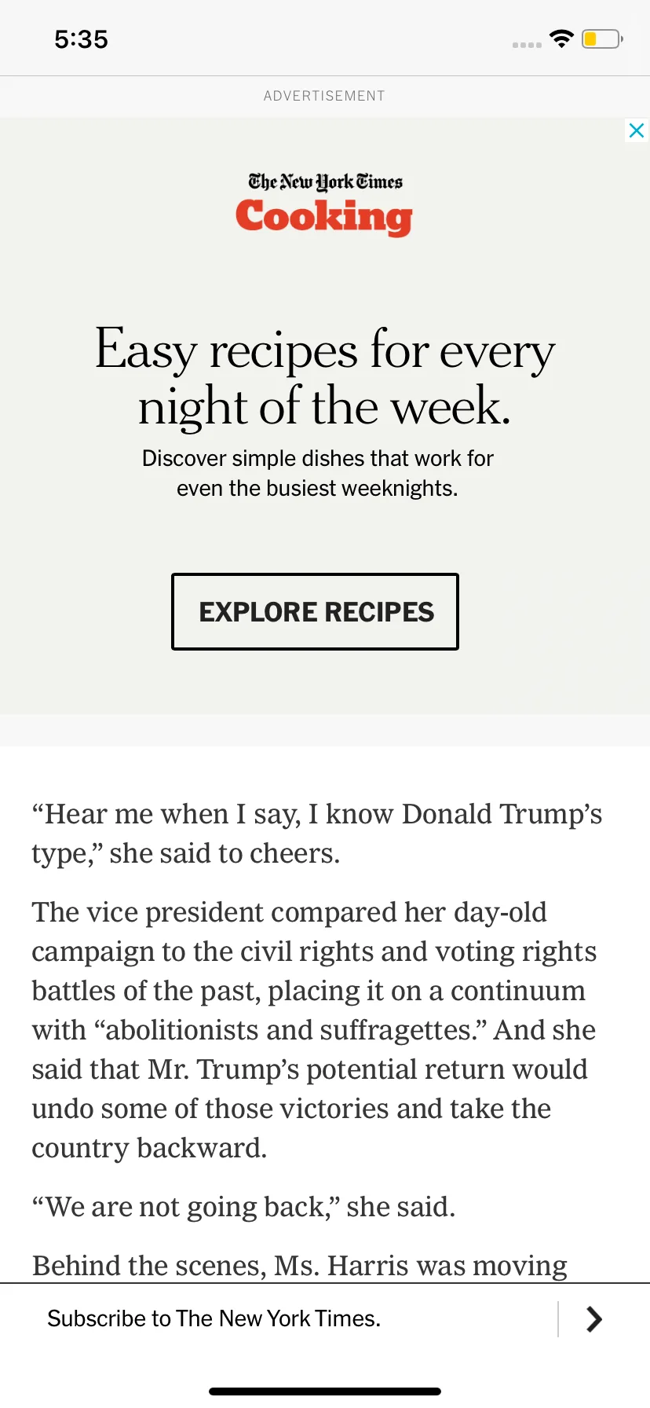Open the chevron arrow beside Subscribe

[x=594, y=1319]
